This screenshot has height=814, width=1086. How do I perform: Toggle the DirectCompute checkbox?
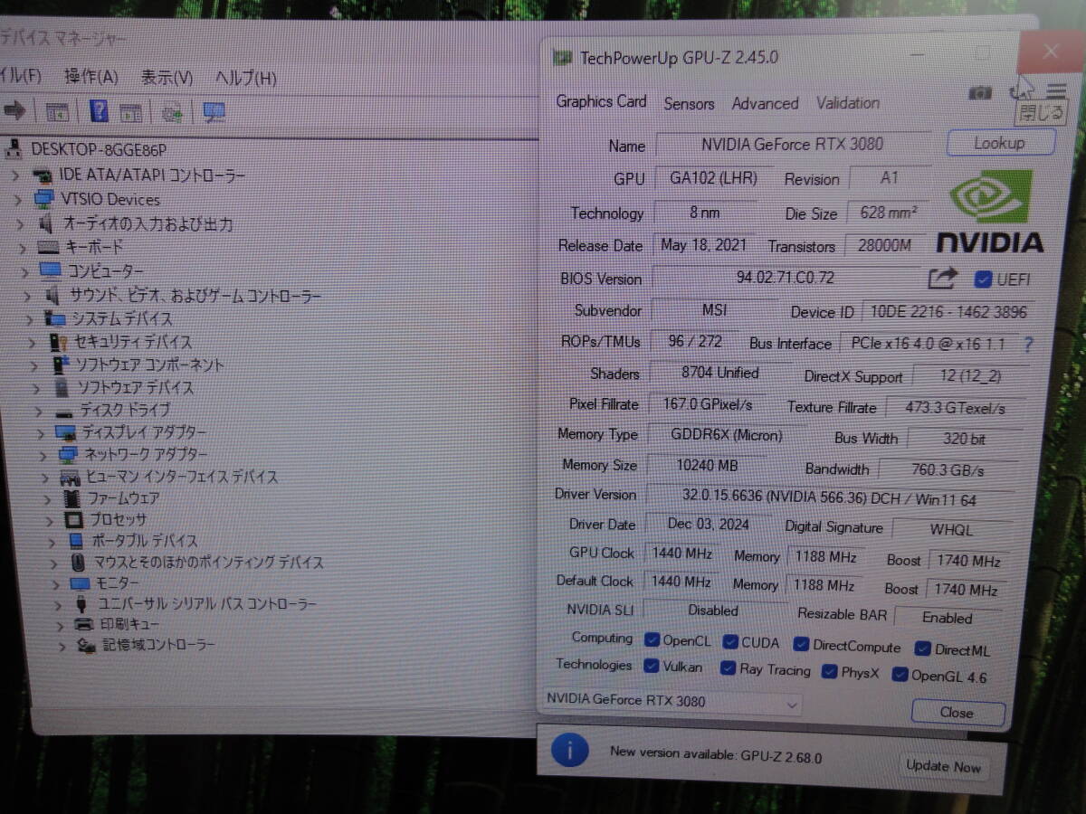[801, 645]
